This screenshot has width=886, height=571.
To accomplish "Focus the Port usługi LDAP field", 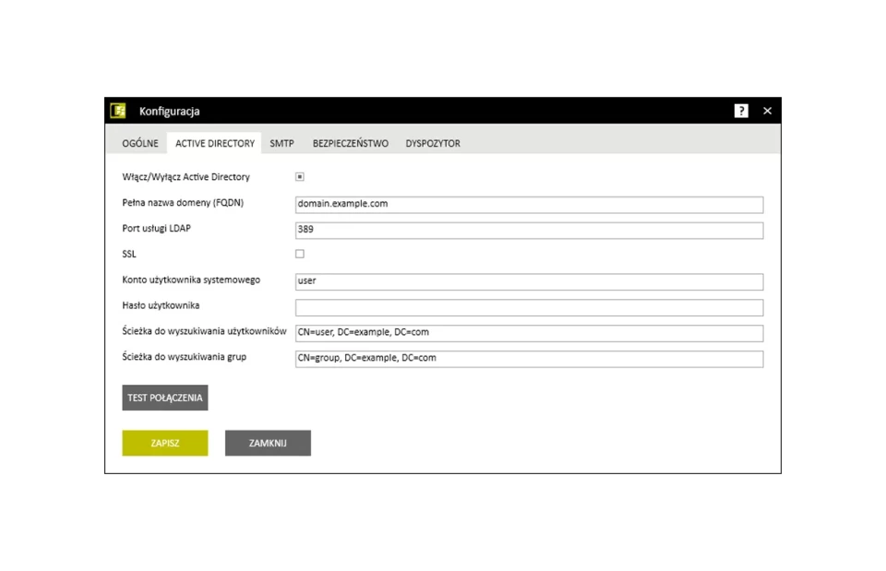I will coord(529,230).
